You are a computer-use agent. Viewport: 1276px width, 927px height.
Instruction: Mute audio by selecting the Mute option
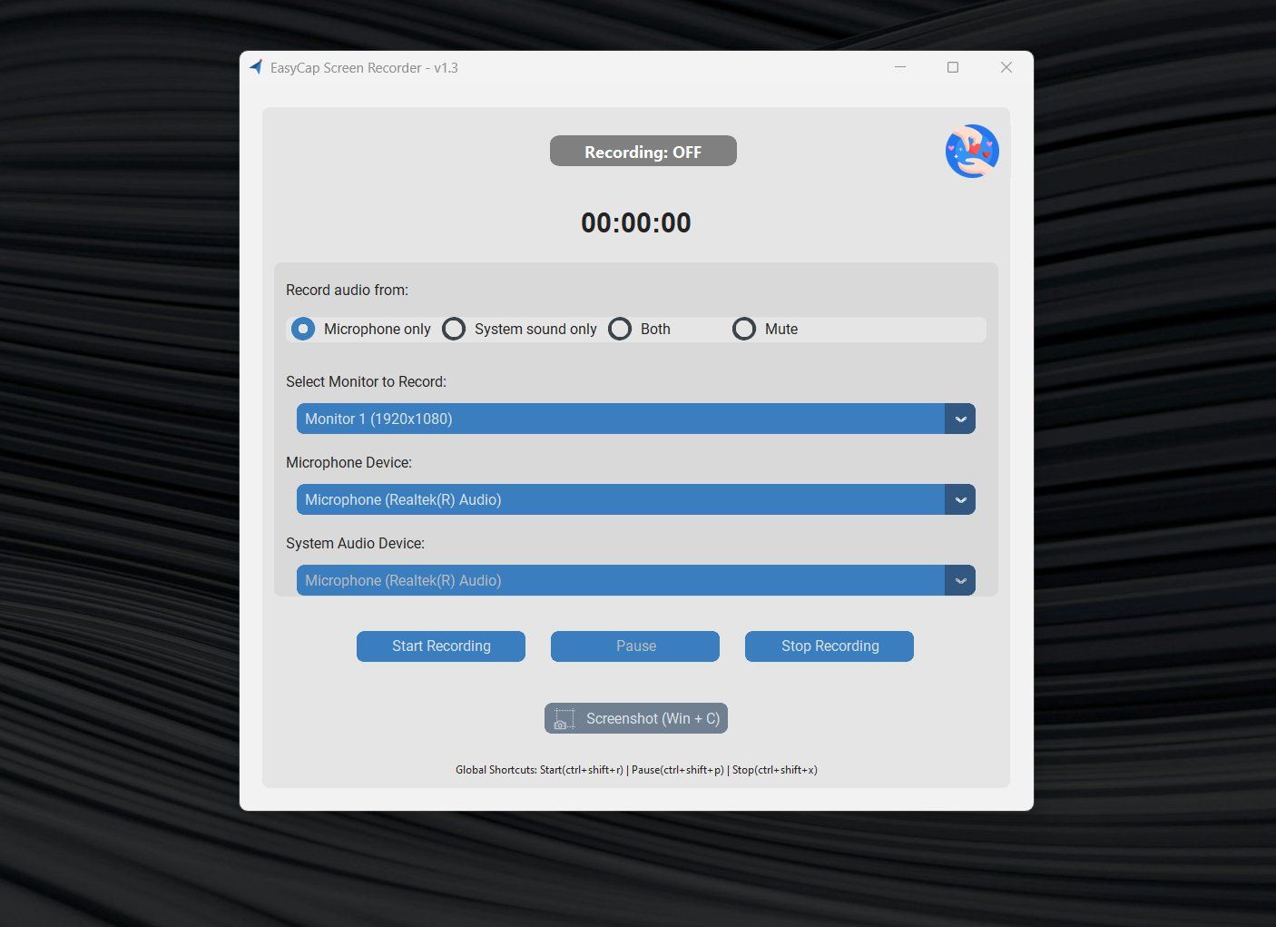[x=744, y=329]
